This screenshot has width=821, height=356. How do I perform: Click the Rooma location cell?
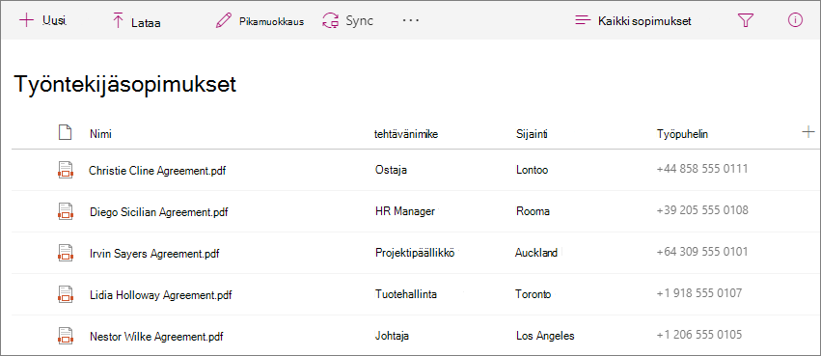click(533, 211)
